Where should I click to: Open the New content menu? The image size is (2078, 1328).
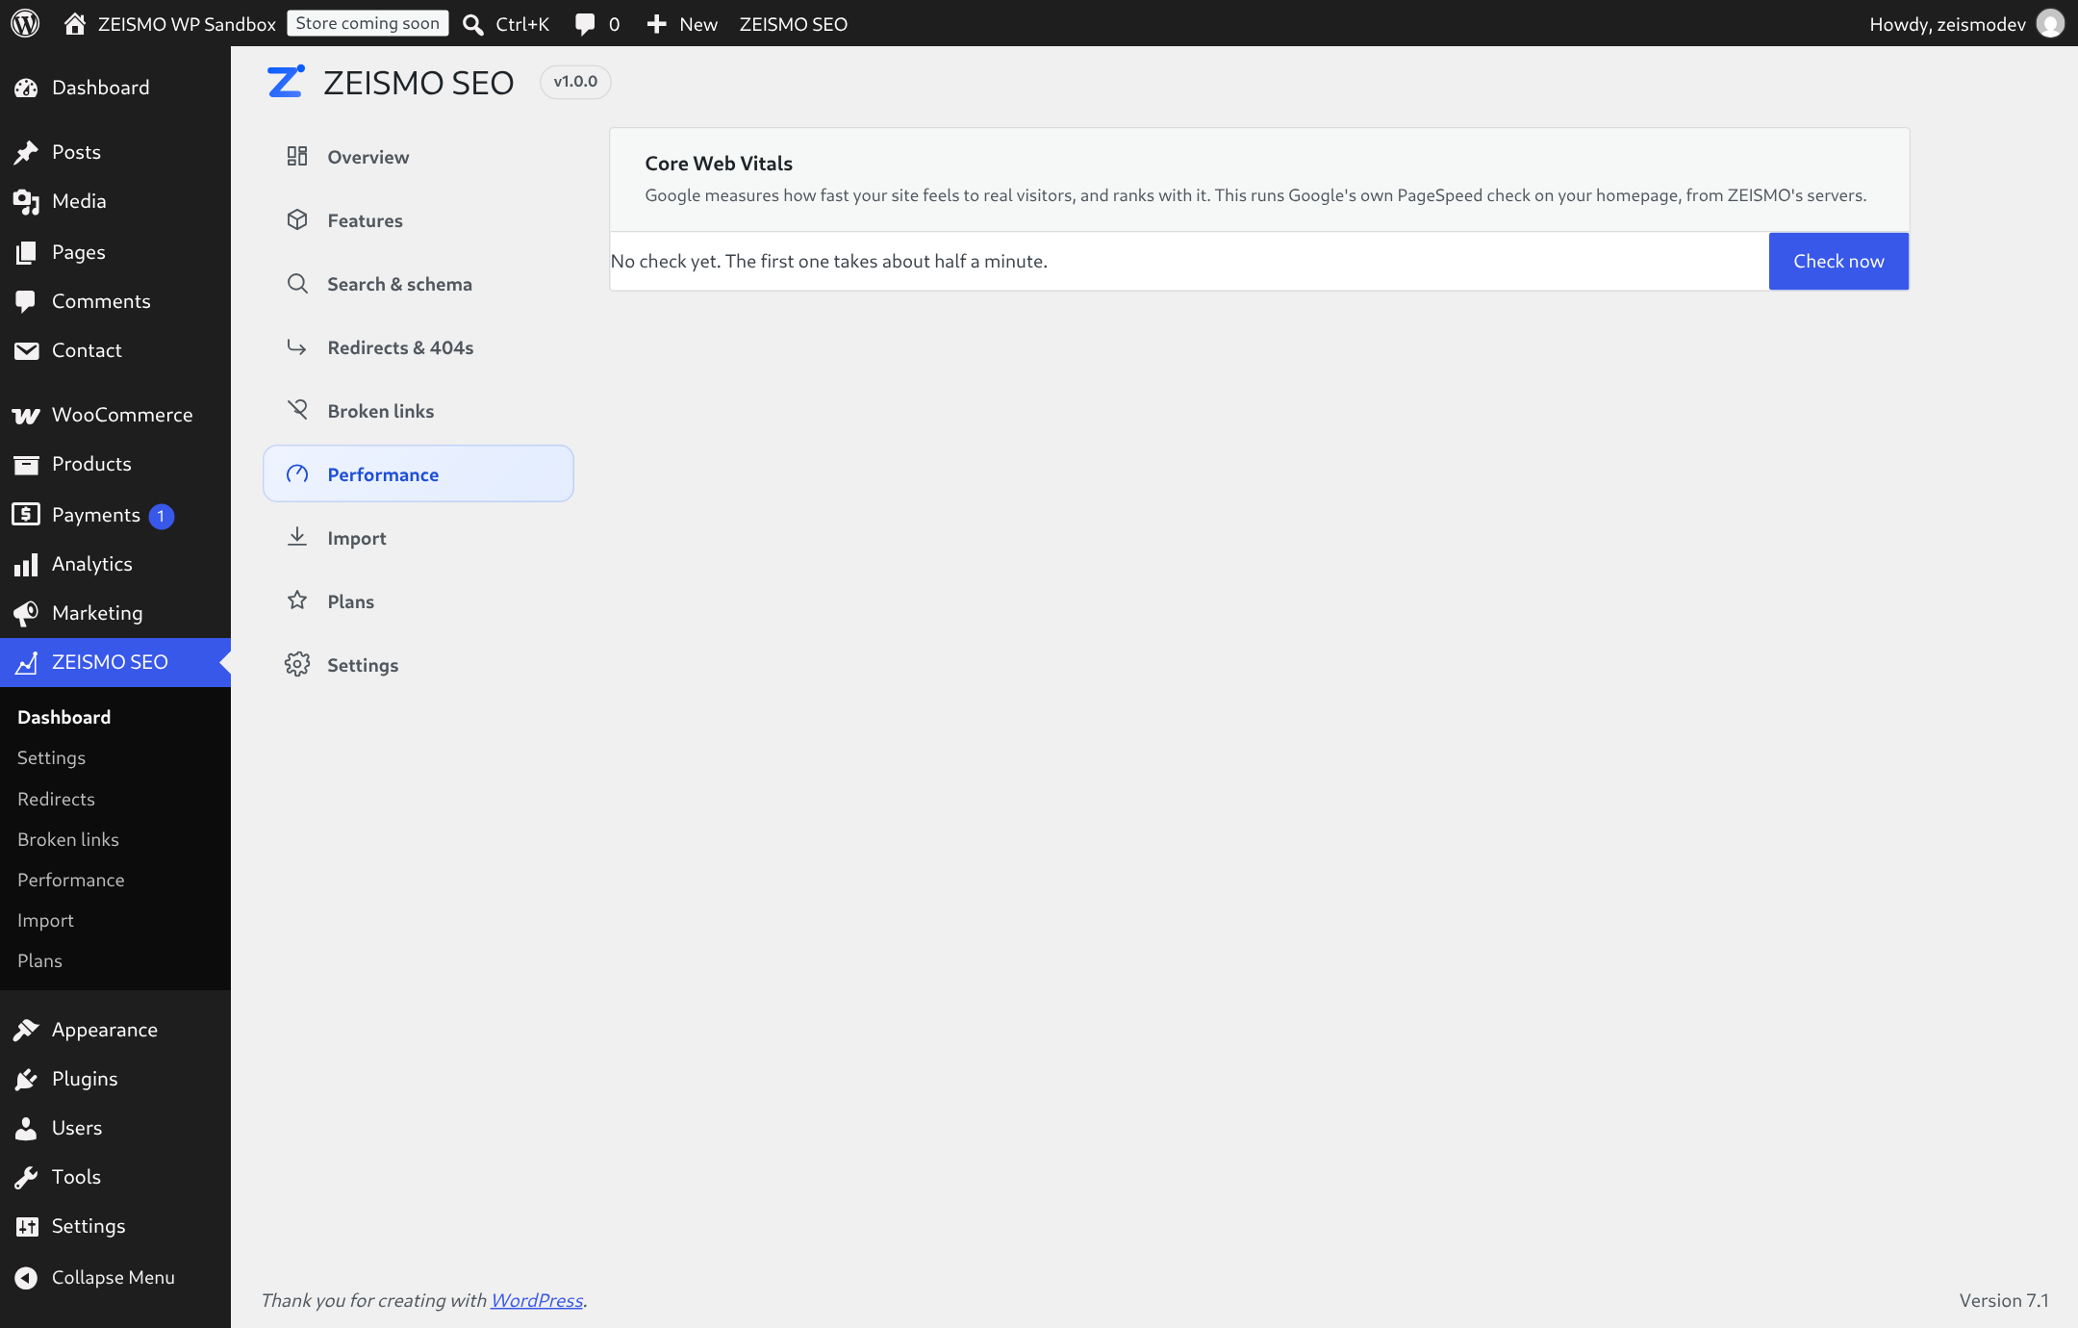[x=682, y=24]
